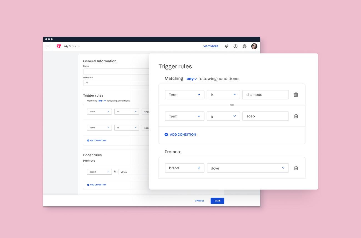The width and height of the screenshot is (361, 238).
Task: Delete the shampoo condition with trash icon
Action: [296, 95]
